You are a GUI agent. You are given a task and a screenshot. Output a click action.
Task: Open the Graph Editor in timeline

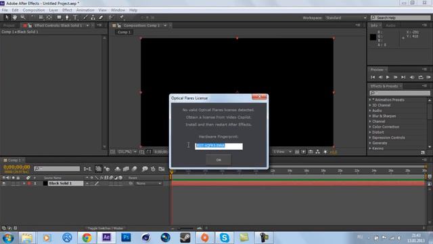pyautogui.click(x=162, y=169)
